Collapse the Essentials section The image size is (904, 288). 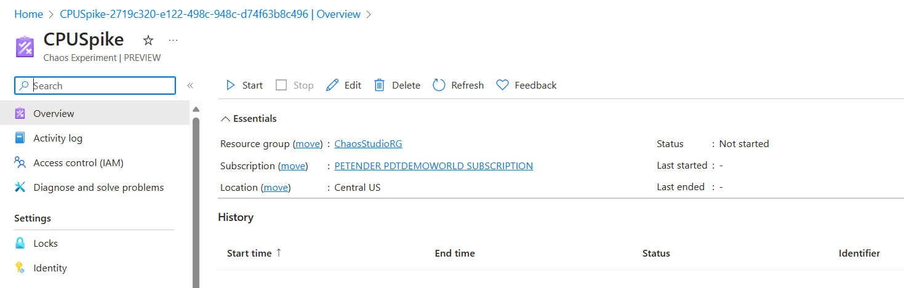pyautogui.click(x=225, y=119)
